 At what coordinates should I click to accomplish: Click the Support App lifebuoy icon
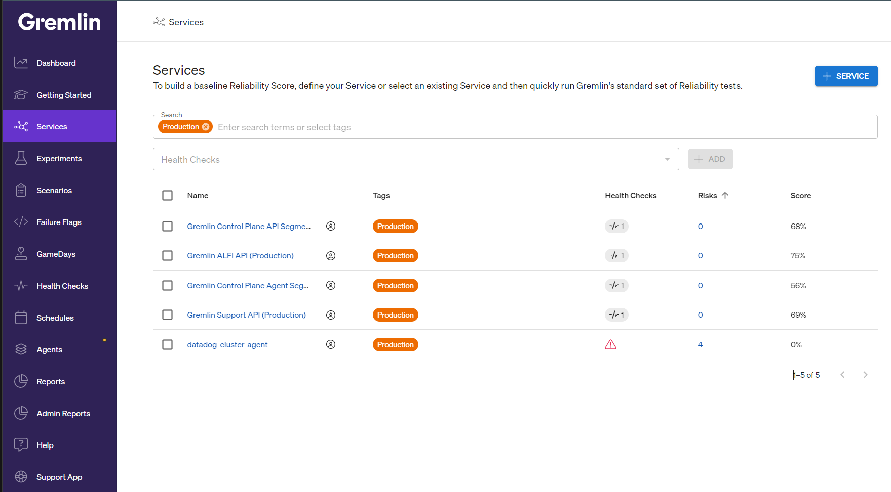pos(21,477)
